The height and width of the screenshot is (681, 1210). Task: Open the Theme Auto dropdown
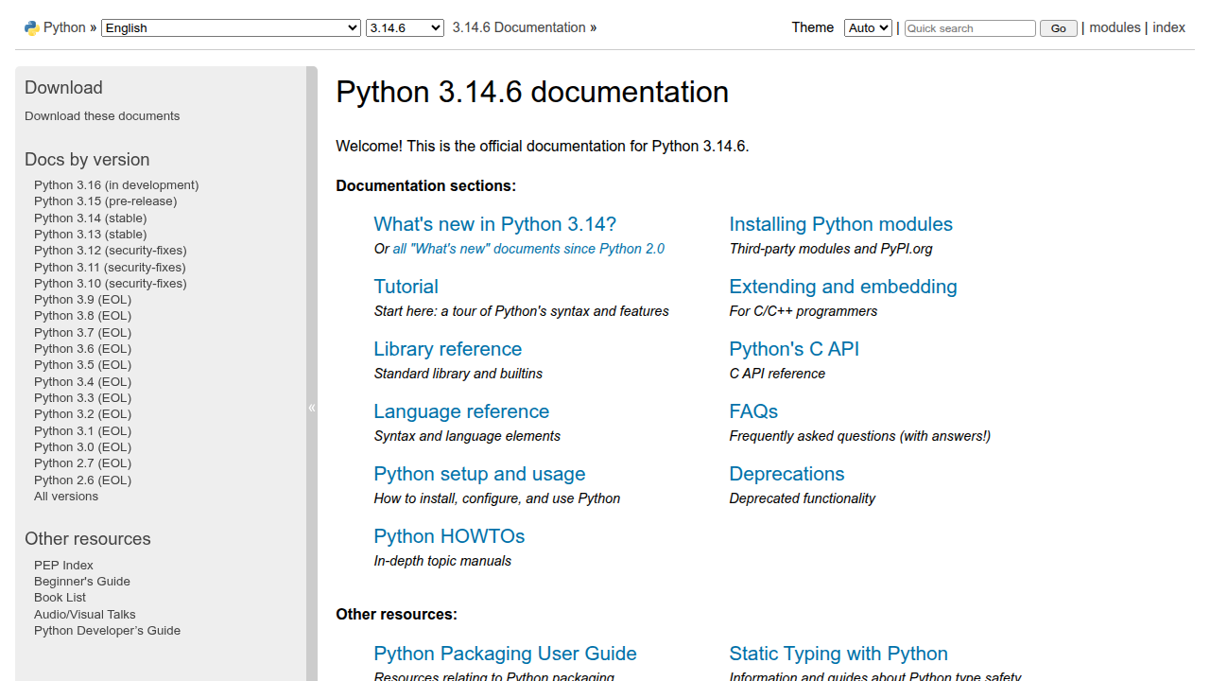(x=868, y=28)
